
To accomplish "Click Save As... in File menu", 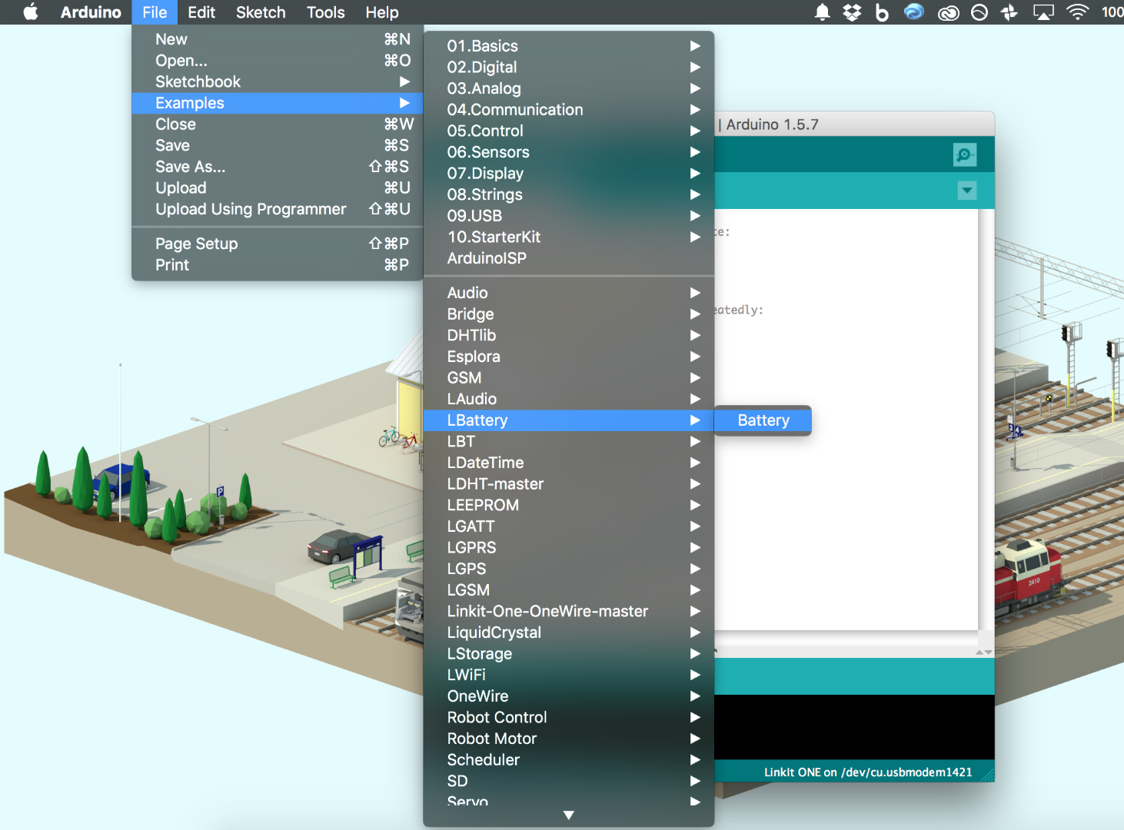I will [x=278, y=167].
